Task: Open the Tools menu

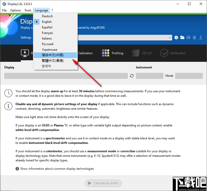Action: click(x=28, y=10)
